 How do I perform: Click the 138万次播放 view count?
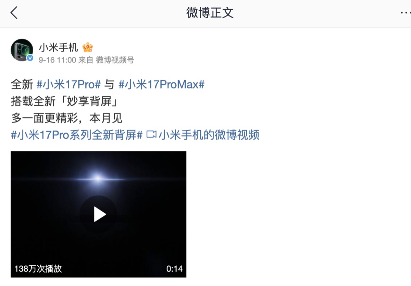coord(38,269)
